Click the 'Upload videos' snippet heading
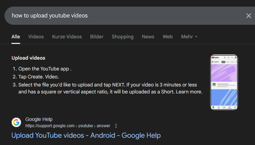This screenshot has width=255, height=145. coord(28,58)
